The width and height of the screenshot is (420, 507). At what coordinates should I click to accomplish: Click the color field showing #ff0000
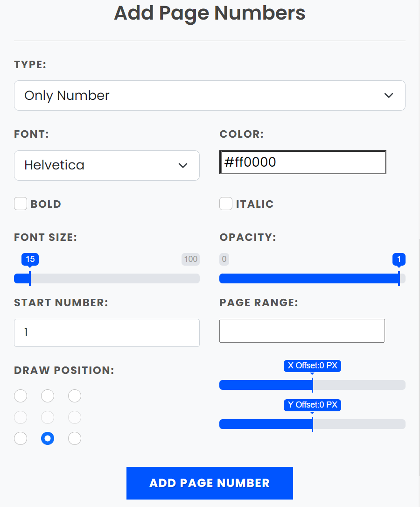pos(302,162)
